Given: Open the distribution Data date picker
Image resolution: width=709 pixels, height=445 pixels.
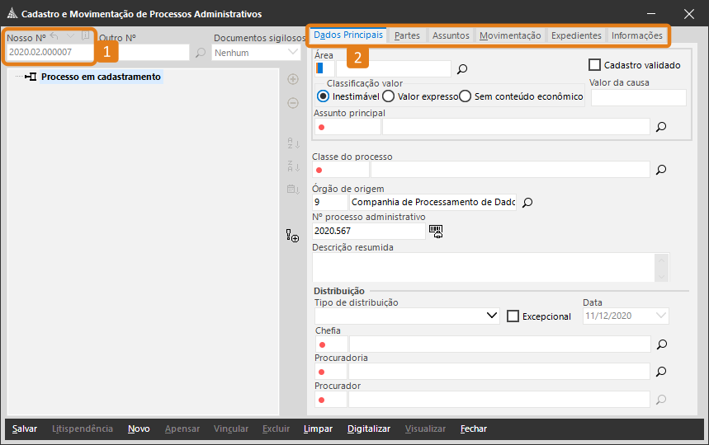Looking at the screenshot, I should [660, 316].
